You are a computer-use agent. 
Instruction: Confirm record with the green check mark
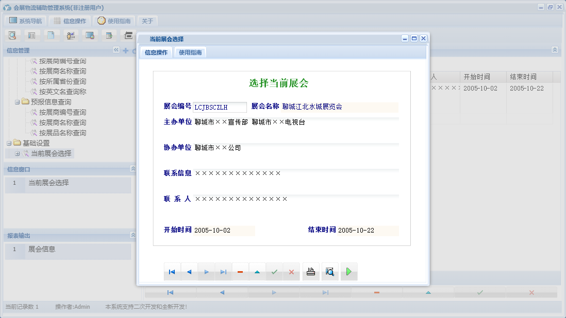point(274,272)
